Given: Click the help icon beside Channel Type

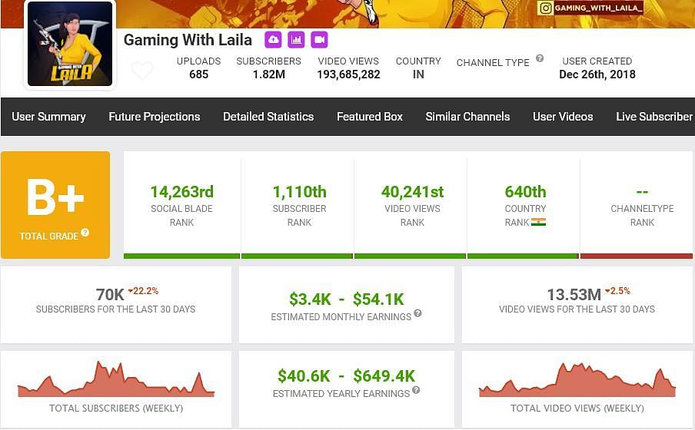Looking at the screenshot, I should [540, 58].
